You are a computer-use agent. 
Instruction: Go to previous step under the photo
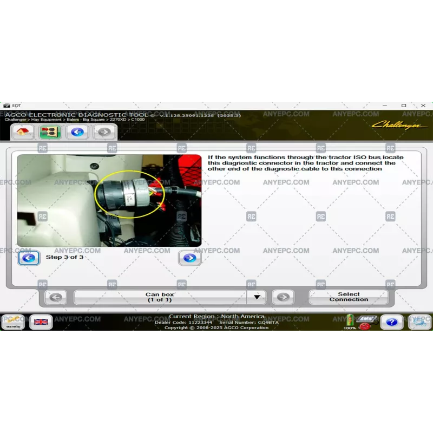click(x=29, y=258)
